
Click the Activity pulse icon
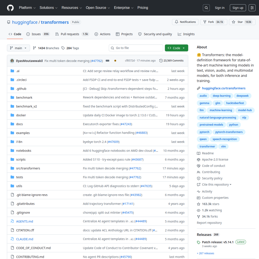[199, 191]
